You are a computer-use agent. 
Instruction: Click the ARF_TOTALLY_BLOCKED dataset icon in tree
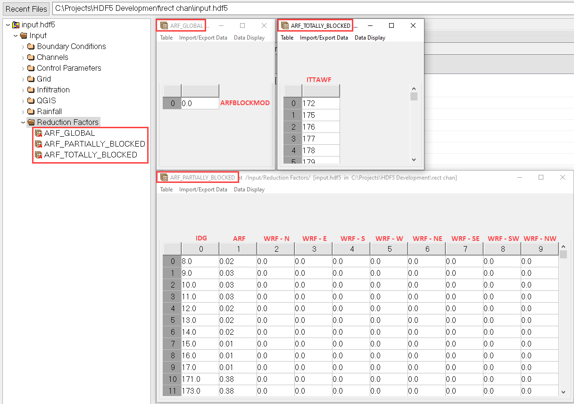click(x=39, y=155)
